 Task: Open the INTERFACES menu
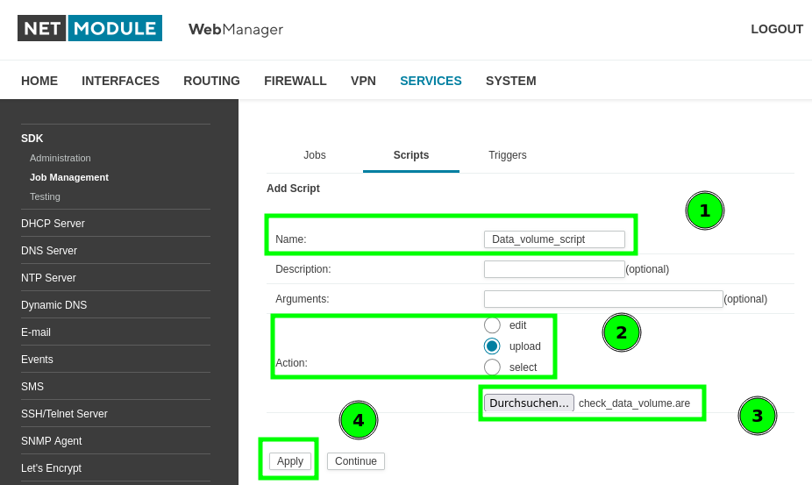click(x=120, y=81)
